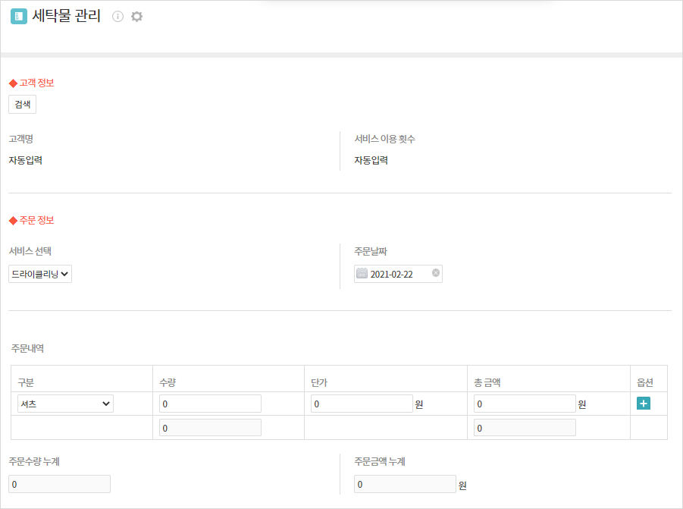This screenshot has height=509, width=683.
Task: Click the 주문금액 누계 field
Action: coord(405,484)
